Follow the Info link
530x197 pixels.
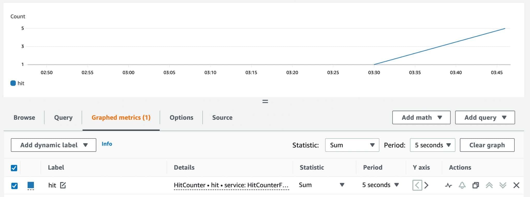[x=107, y=144]
